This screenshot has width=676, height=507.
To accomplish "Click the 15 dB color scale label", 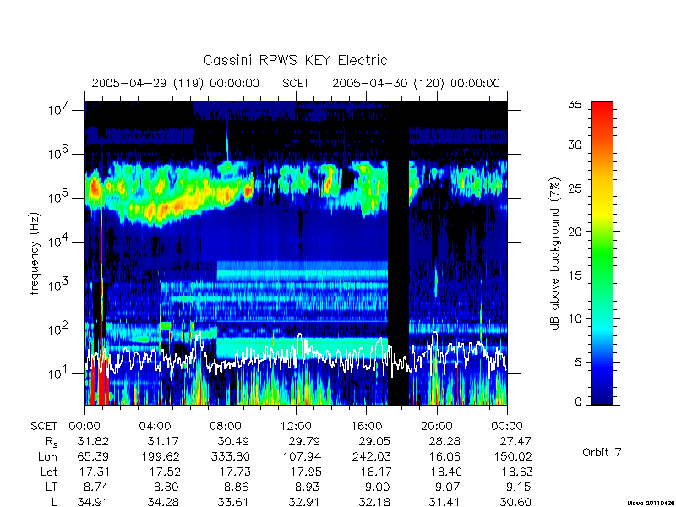I will click(575, 275).
